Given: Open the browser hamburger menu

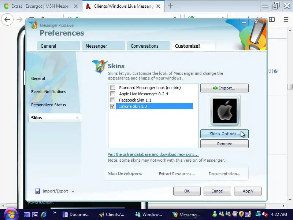Looking at the screenshot, I should tap(286, 19).
